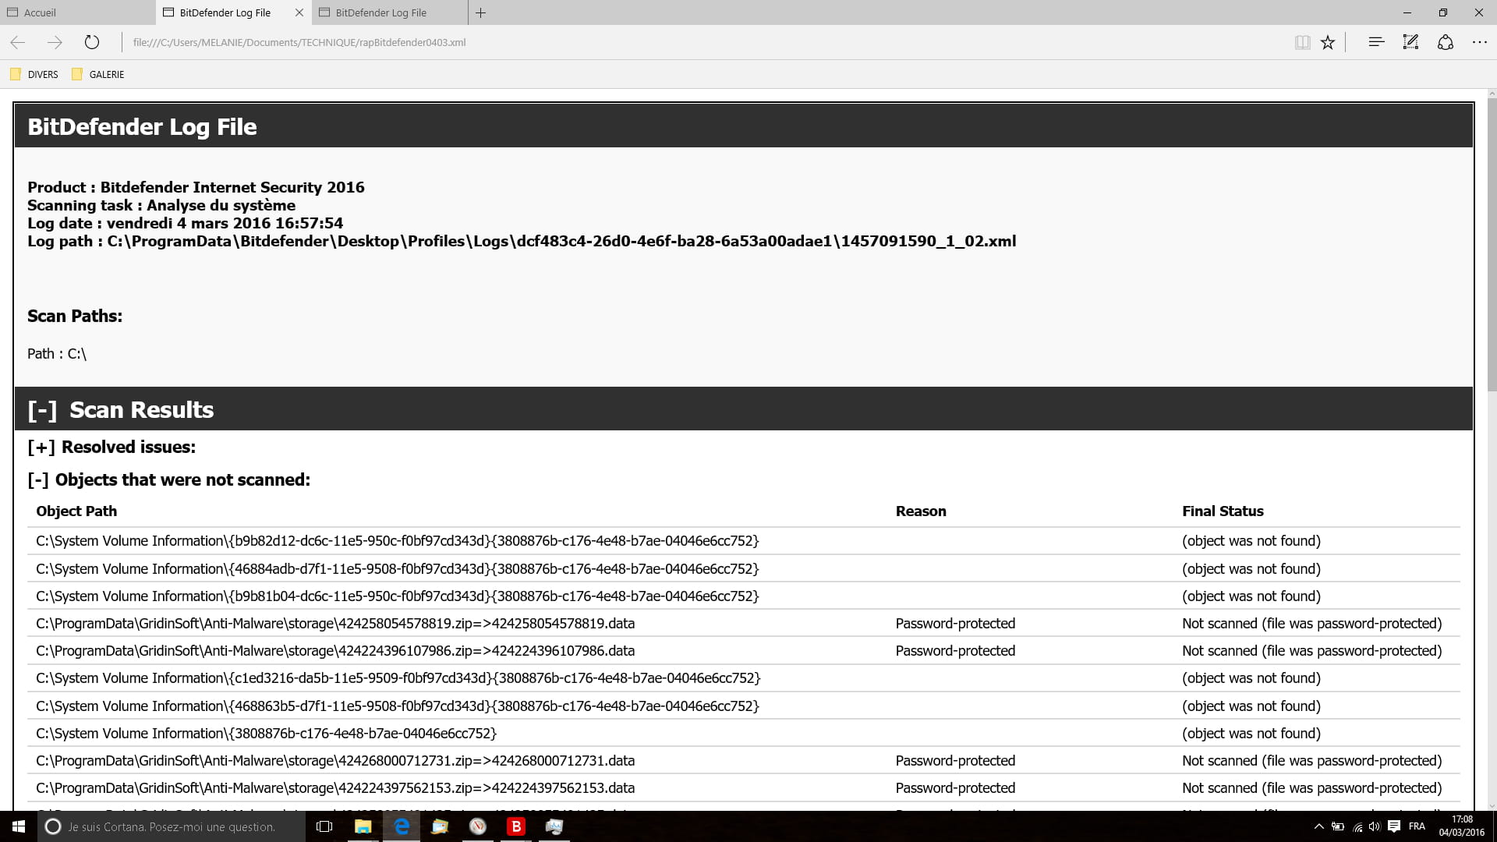Image resolution: width=1497 pixels, height=842 pixels.
Task: Go back to the previous page
Action: [x=18, y=42]
